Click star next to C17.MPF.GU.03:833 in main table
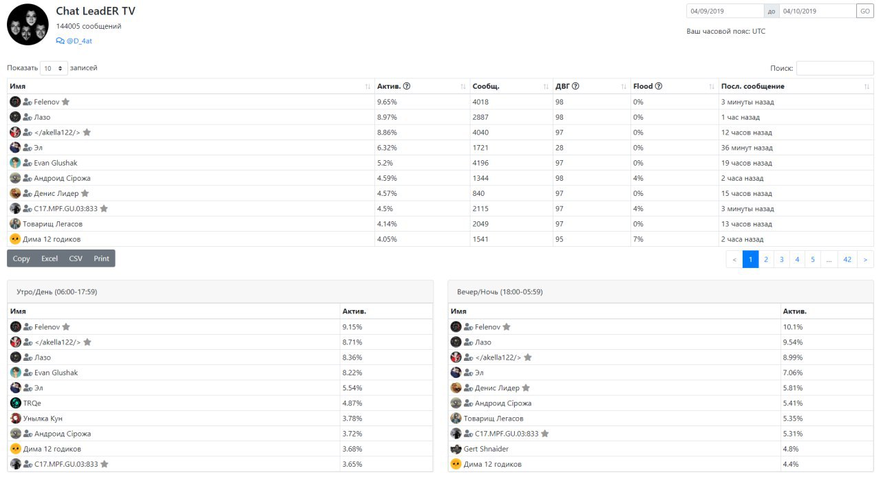This screenshot has width=881, height=499. pos(104,208)
